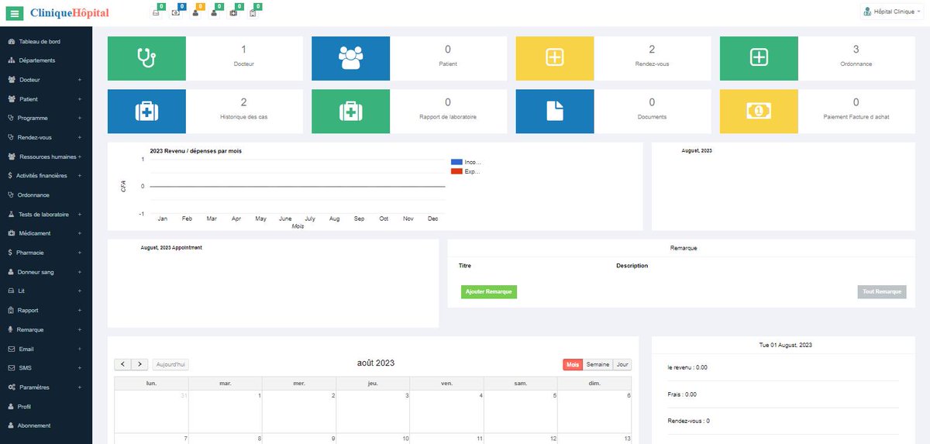Switch calendar to Jour view
Screen dimensions: 930x444
(x=622, y=364)
